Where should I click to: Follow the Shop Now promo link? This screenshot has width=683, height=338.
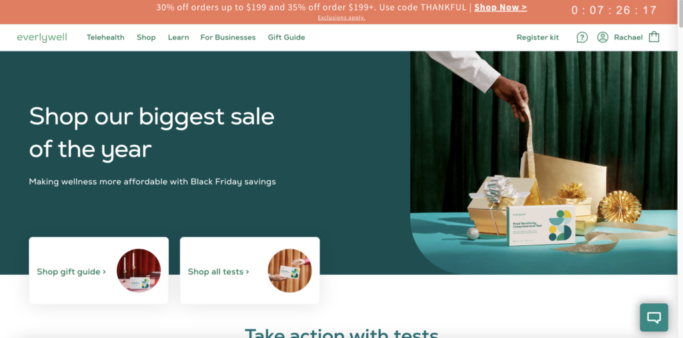pyautogui.click(x=500, y=7)
